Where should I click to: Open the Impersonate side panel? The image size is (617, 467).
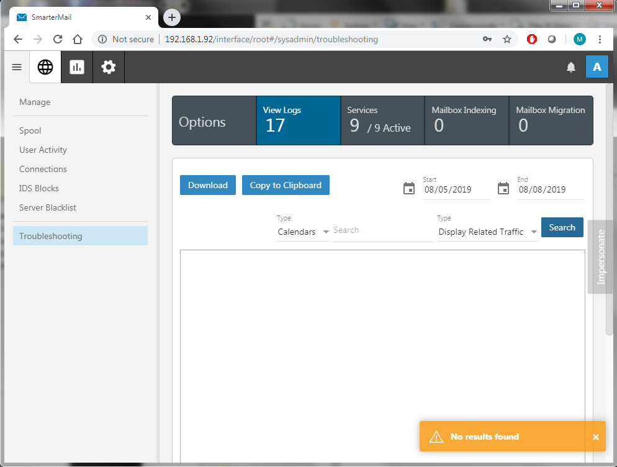coord(600,256)
